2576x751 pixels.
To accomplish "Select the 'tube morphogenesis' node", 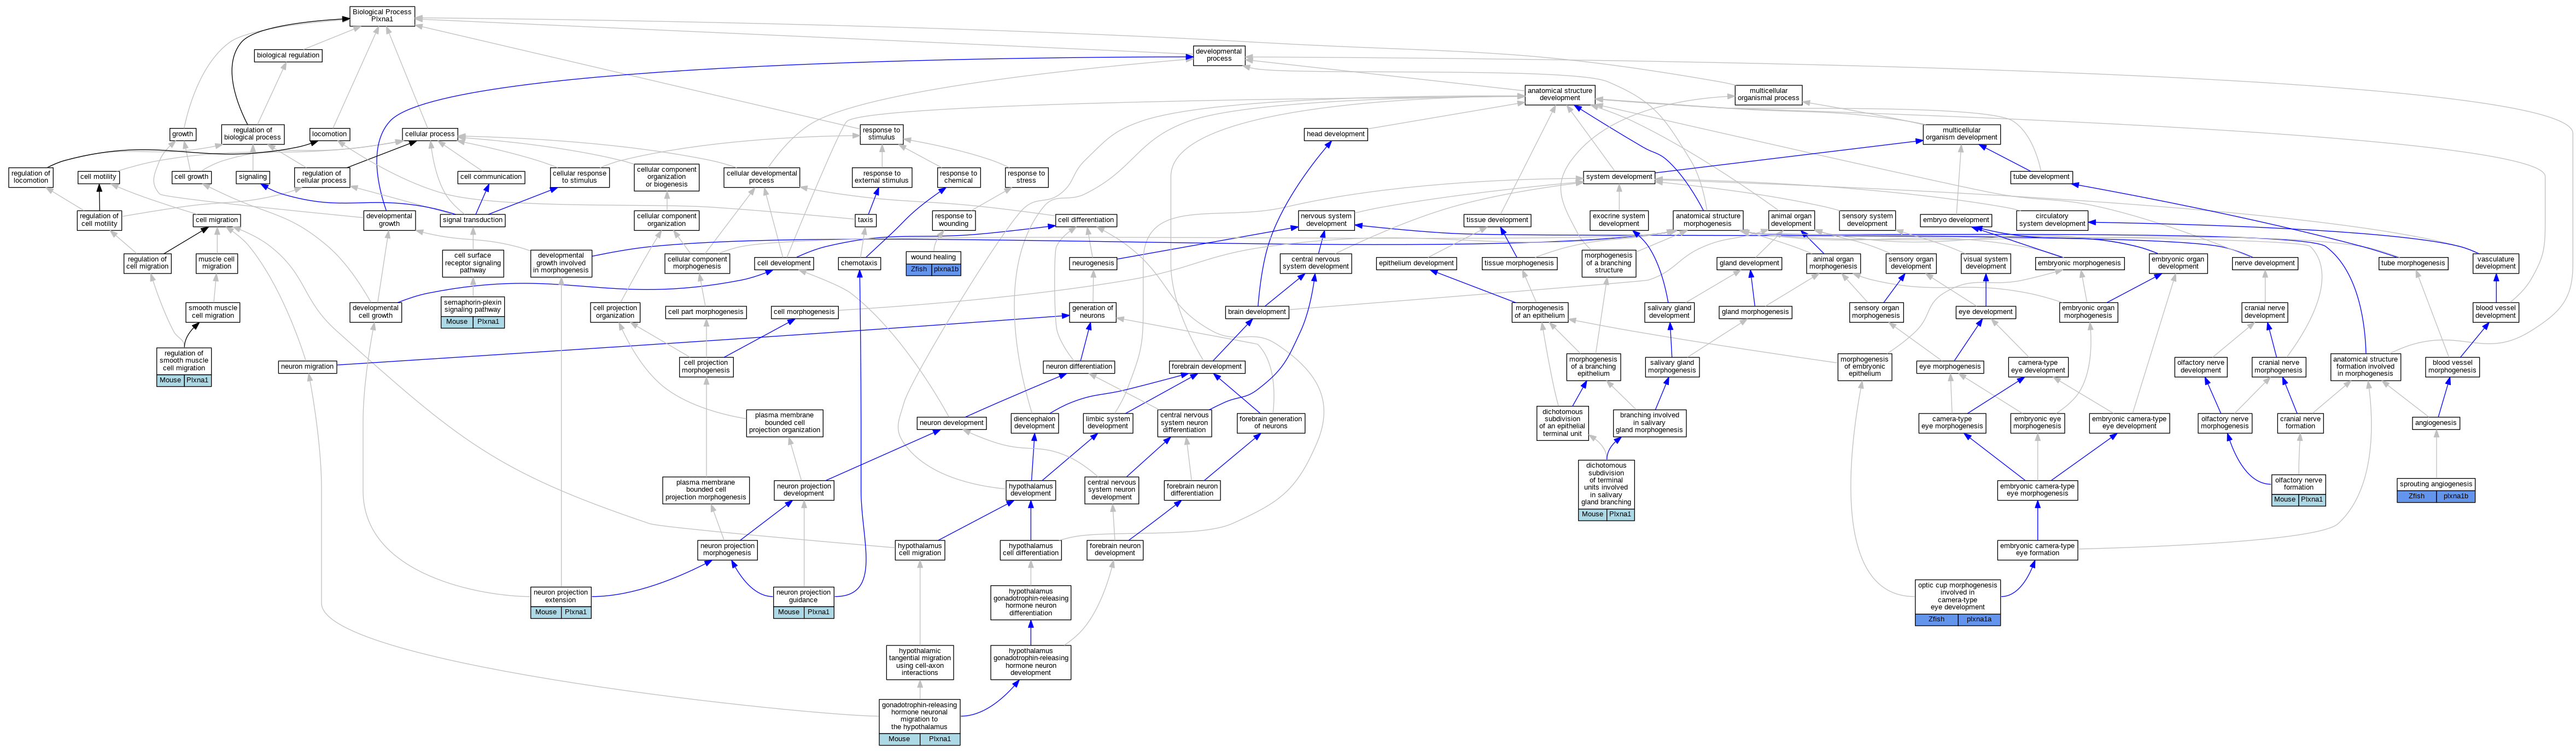I will [x=2413, y=263].
